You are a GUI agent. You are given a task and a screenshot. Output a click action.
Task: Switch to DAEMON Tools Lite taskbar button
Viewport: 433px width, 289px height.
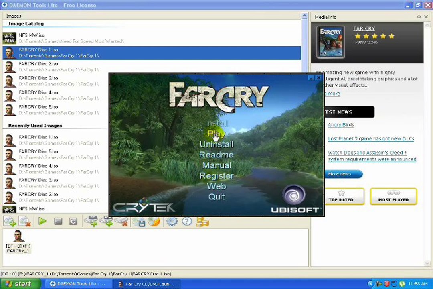coord(78,284)
